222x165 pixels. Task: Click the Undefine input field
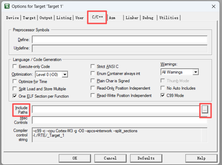coord(120,48)
